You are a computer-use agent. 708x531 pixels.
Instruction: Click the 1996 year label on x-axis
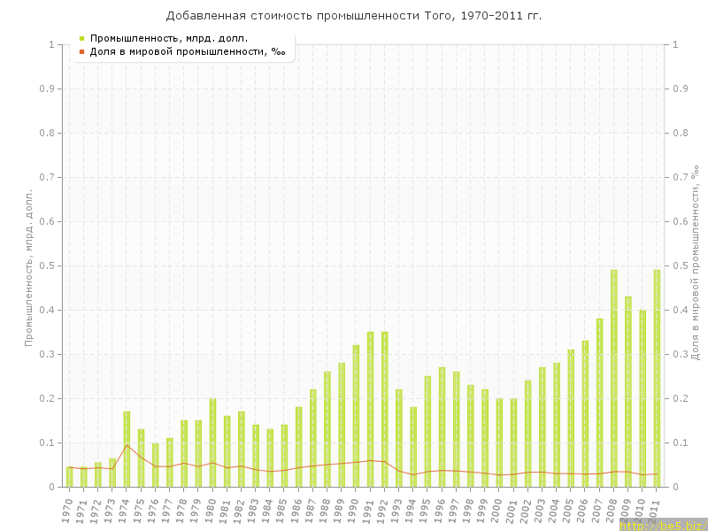point(442,508)
